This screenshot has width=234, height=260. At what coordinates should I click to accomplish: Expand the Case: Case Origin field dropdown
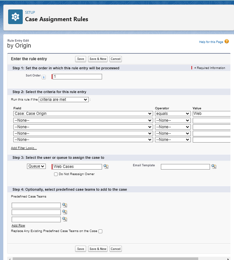83,114
